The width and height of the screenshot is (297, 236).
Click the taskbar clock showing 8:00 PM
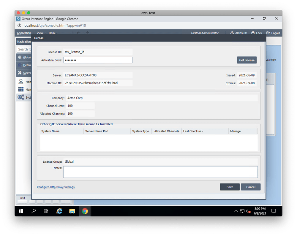click(x=260, y=211)
